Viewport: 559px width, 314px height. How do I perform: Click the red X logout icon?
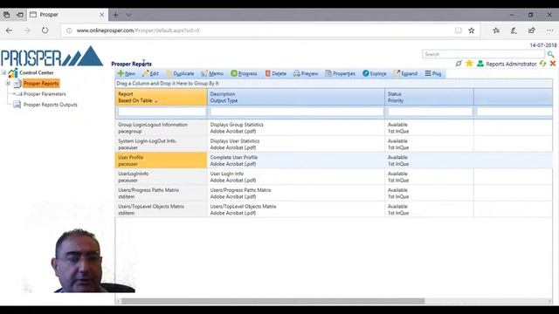click(553, 64)
